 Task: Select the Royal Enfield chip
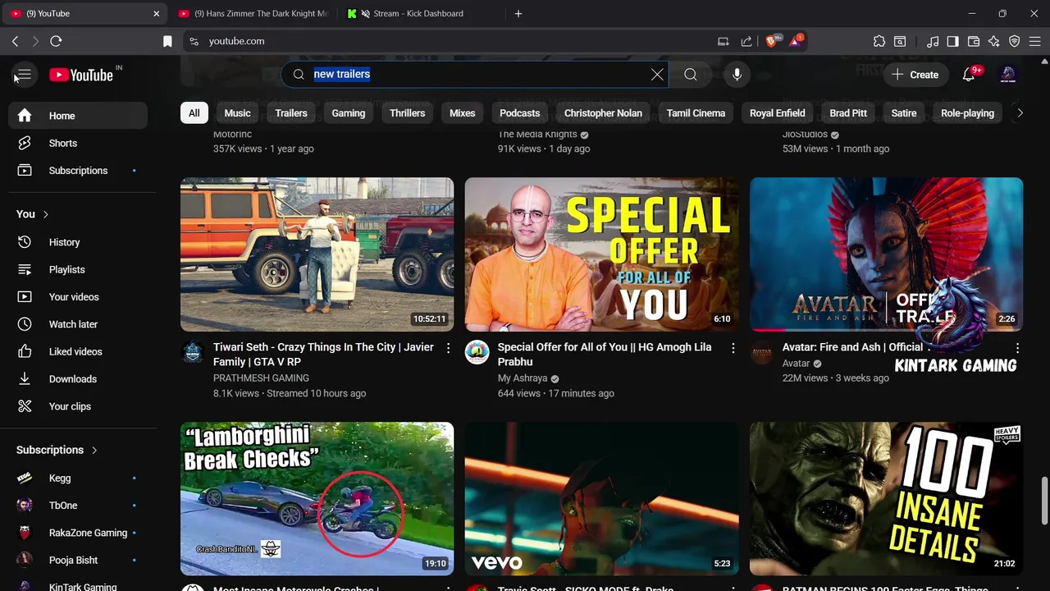778,113
